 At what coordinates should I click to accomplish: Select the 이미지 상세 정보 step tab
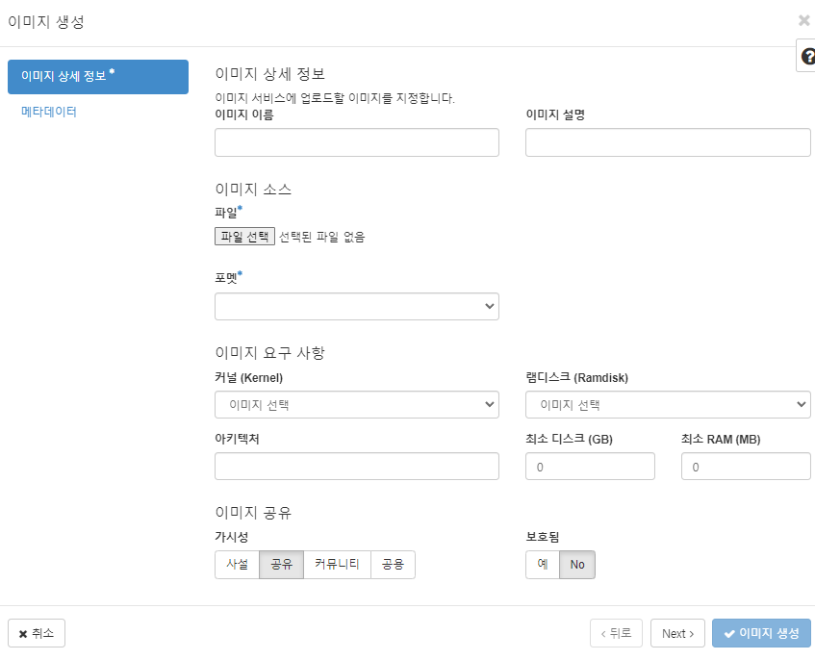98,77
